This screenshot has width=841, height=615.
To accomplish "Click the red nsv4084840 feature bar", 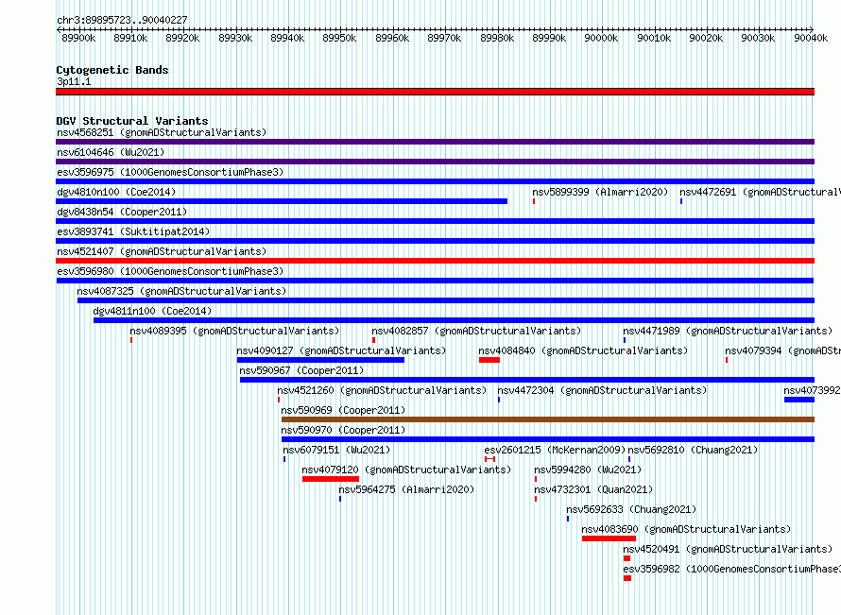I will (489, 360).
